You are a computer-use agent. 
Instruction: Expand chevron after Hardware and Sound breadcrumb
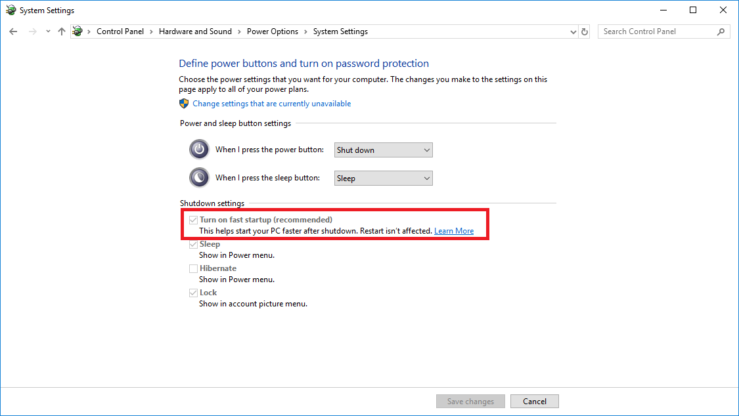[239, 31]
